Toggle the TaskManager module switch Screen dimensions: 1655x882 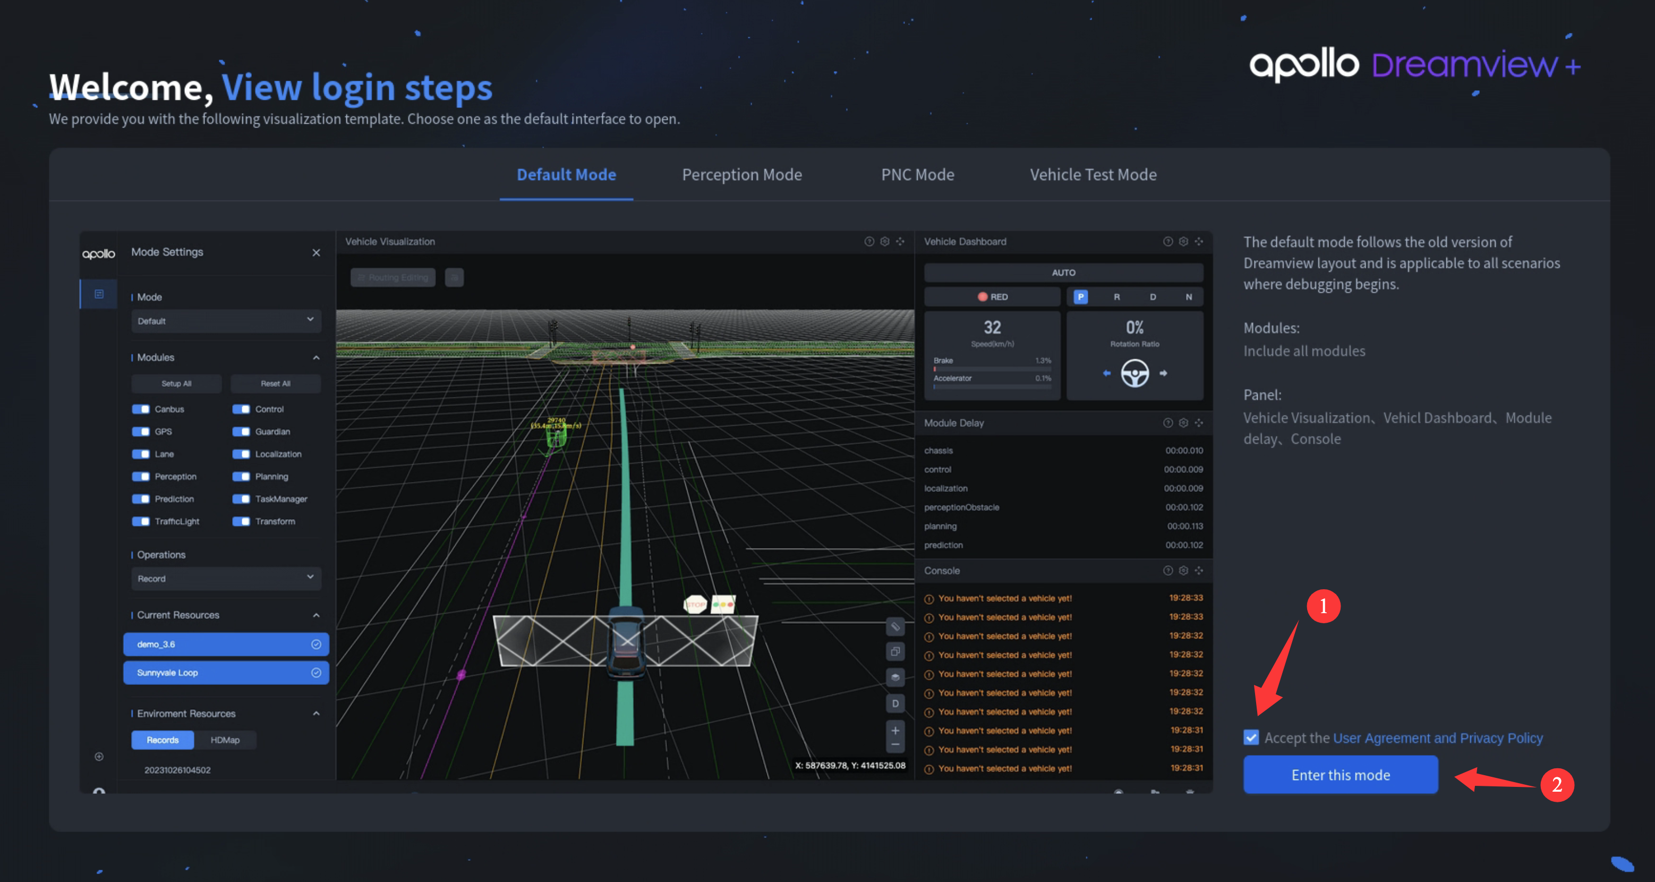(x=241, y=499)
